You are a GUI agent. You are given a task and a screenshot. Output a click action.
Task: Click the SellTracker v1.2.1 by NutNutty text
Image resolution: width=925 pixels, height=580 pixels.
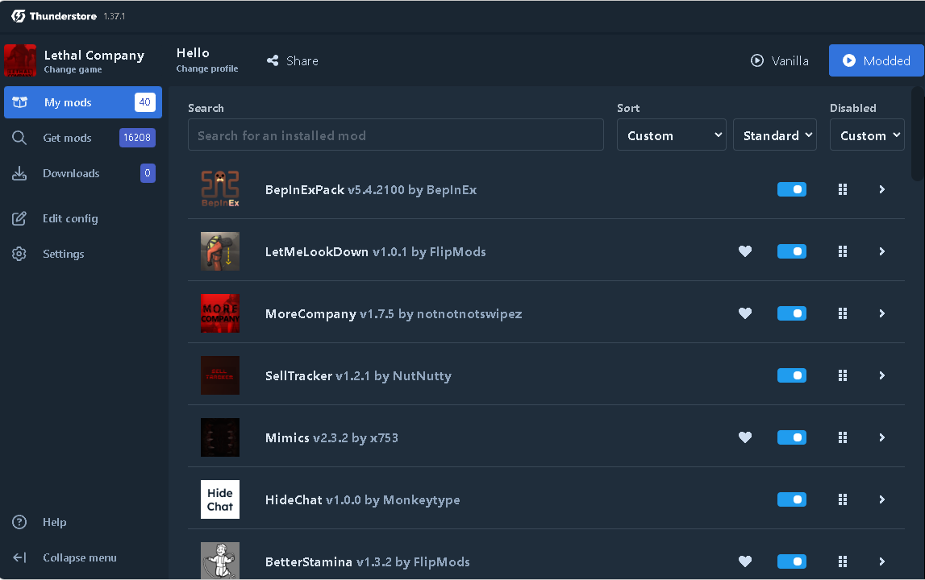click(x=358, y=375)
